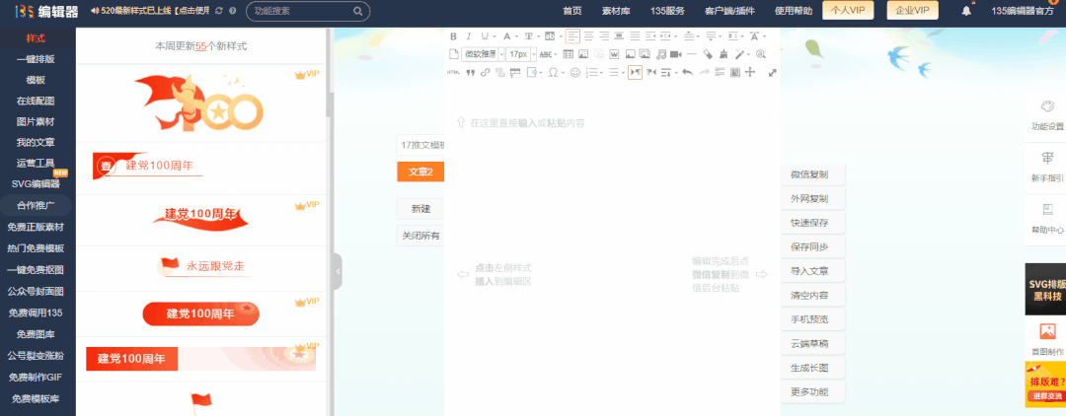
Task: Click the insert video icon
Action: coord(676,54)
